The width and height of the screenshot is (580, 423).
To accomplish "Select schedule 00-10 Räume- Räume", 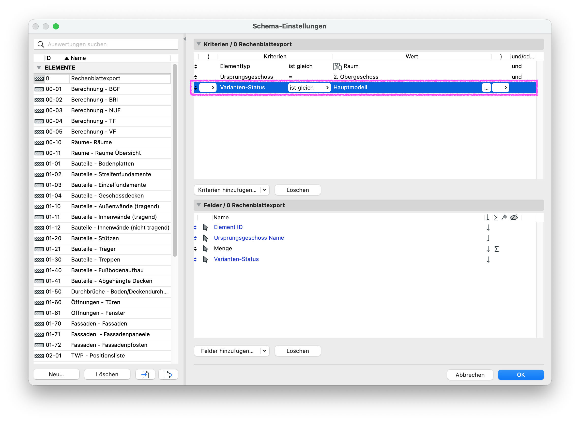I will click(102, 142).
